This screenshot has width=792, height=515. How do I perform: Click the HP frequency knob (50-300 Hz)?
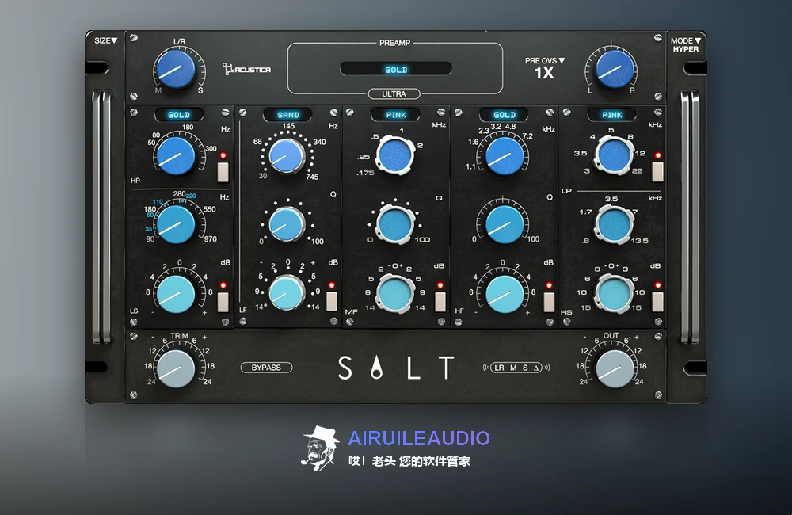176,155
